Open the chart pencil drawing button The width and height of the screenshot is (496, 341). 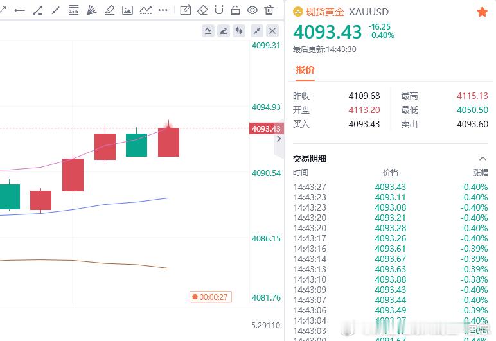pos(224,31)
